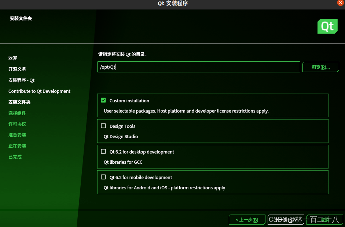Image resolution: width=345 pixels, height=227 pixels.
Task: Open the 浏览(R)... browse button
Action: tap(320, 67)
